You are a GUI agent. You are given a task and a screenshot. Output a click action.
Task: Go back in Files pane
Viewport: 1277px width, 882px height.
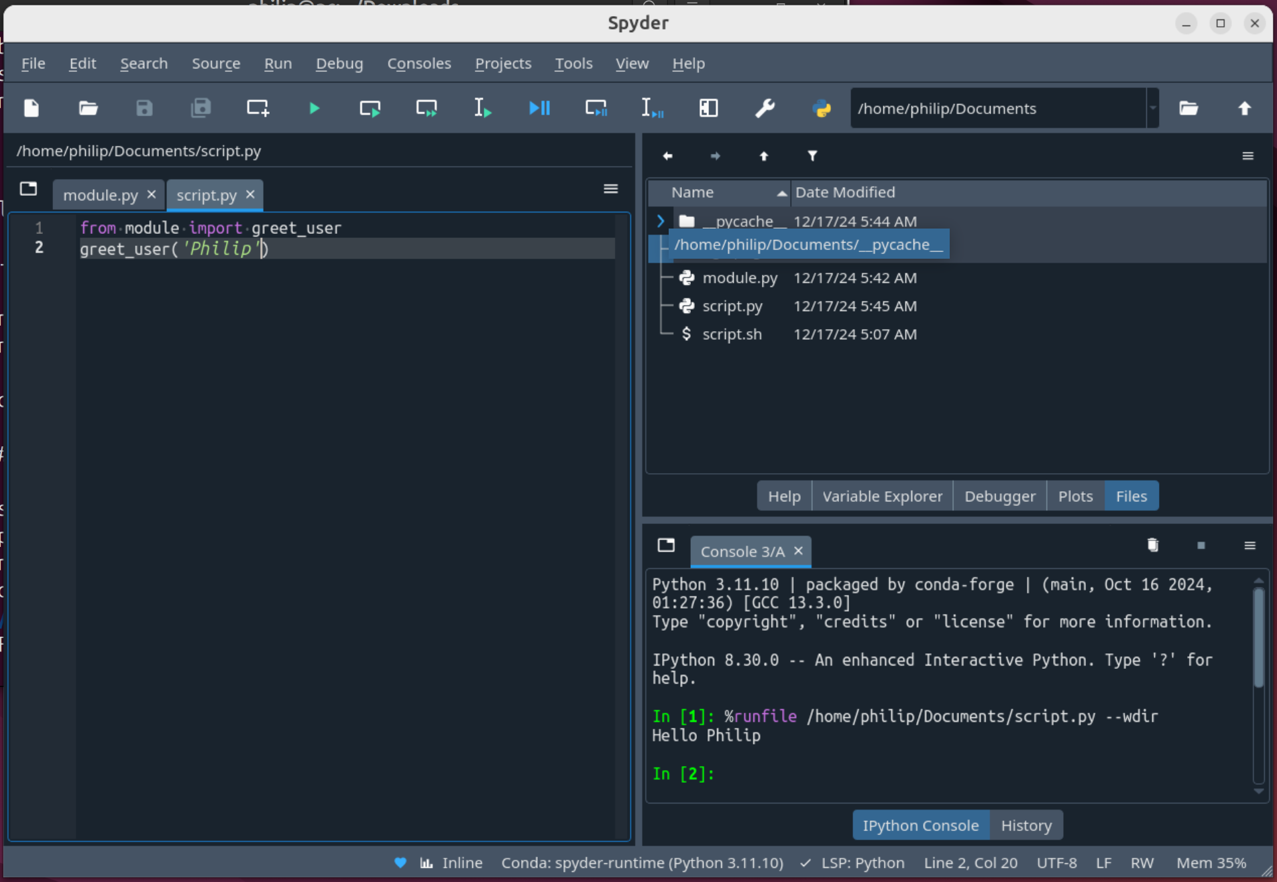tap(667, 156)
